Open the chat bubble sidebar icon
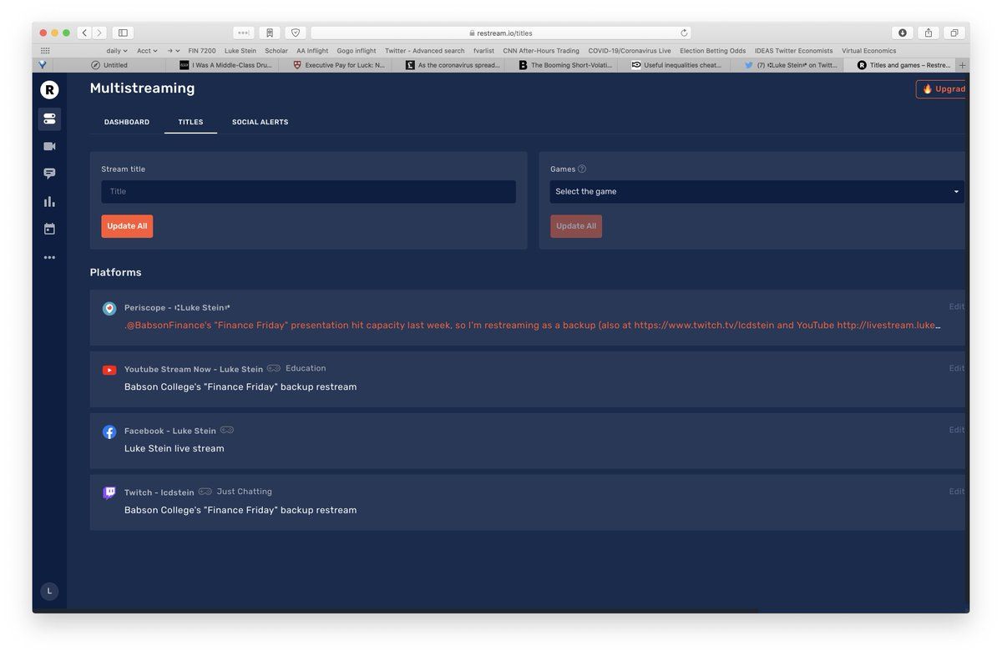Image resolution: width=1002 pixels, height=656 pixels. click(x=49, y=174)
